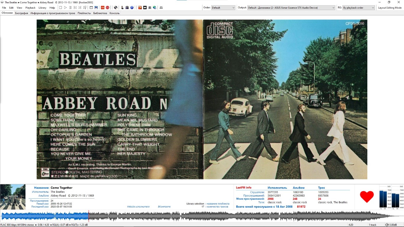Viewport: 404px width, 227px height.
Task: Click the 4:20 duration in status bar
Action: [351, 225]
